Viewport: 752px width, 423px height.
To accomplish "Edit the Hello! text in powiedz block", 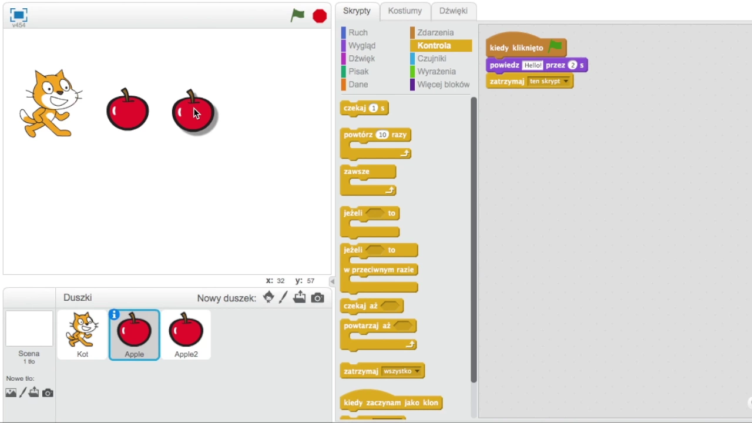I will (532, 65).
